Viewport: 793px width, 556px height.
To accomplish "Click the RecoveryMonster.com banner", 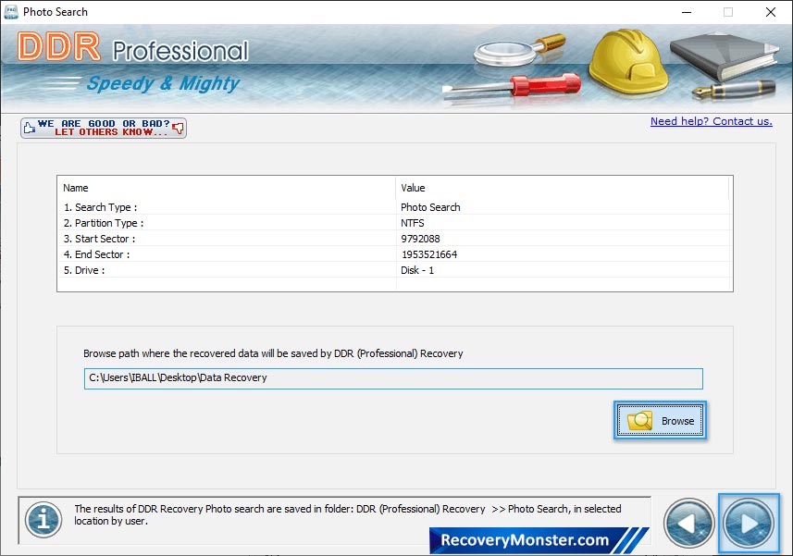I will coord(539,540).
